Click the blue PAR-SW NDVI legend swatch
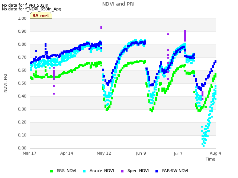The height and width of the screenshot is (178, 238). click(157, 171)
